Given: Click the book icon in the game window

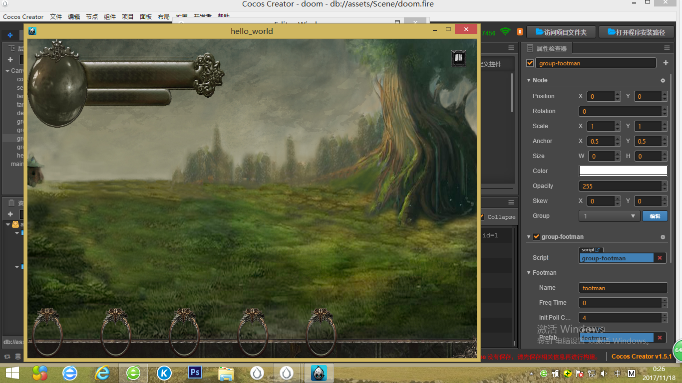Looking at the screenshot, I should (458, 59).
